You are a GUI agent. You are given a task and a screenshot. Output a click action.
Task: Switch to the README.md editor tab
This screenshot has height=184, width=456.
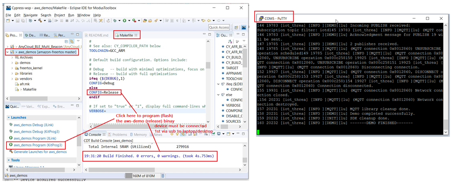[x=99, y=35]
